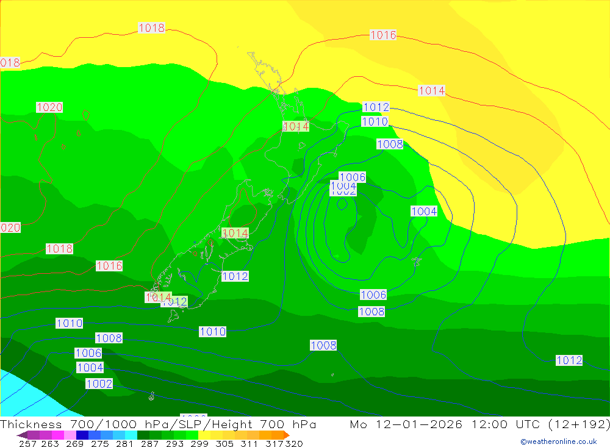
Task: Click red 1014 label inside the yellow northeast zone
Action: point(432,91)
